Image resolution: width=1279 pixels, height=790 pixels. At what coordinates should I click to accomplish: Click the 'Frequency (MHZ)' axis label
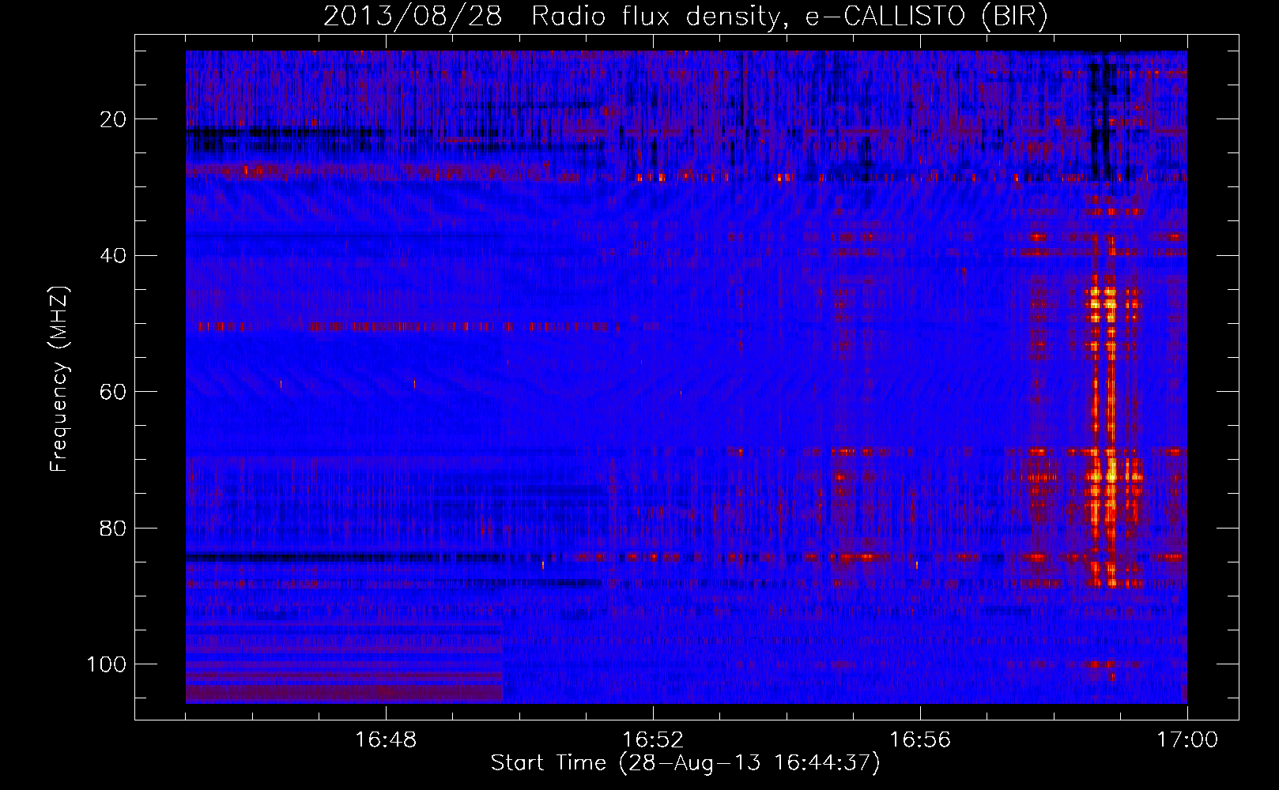[x=59, y=378]
